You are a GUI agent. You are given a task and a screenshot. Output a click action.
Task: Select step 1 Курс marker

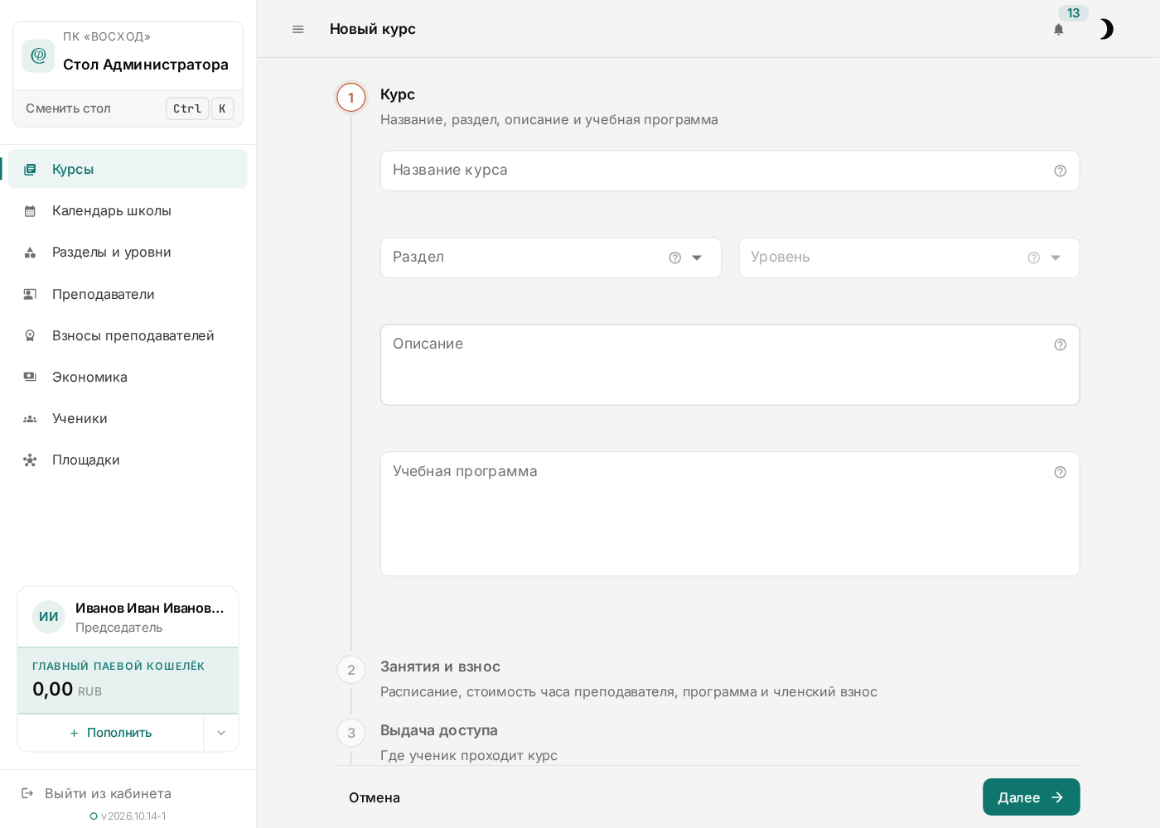351,98
